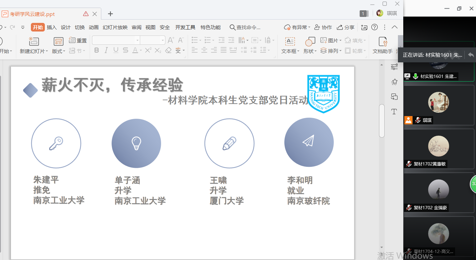
Task: Click the 分享 share button
Action: tap(346, 27)
